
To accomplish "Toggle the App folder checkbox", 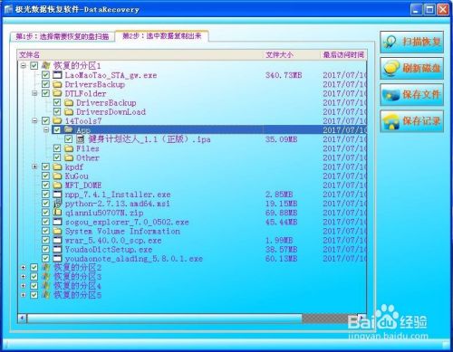I will click(x=57, y=130).
